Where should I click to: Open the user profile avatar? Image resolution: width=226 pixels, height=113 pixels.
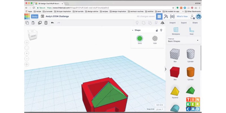pos(199,16)
